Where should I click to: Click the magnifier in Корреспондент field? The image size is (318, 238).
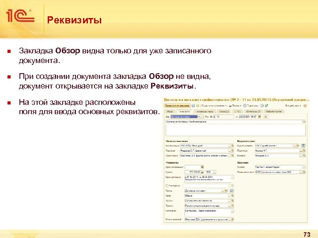tap(298, 146)
